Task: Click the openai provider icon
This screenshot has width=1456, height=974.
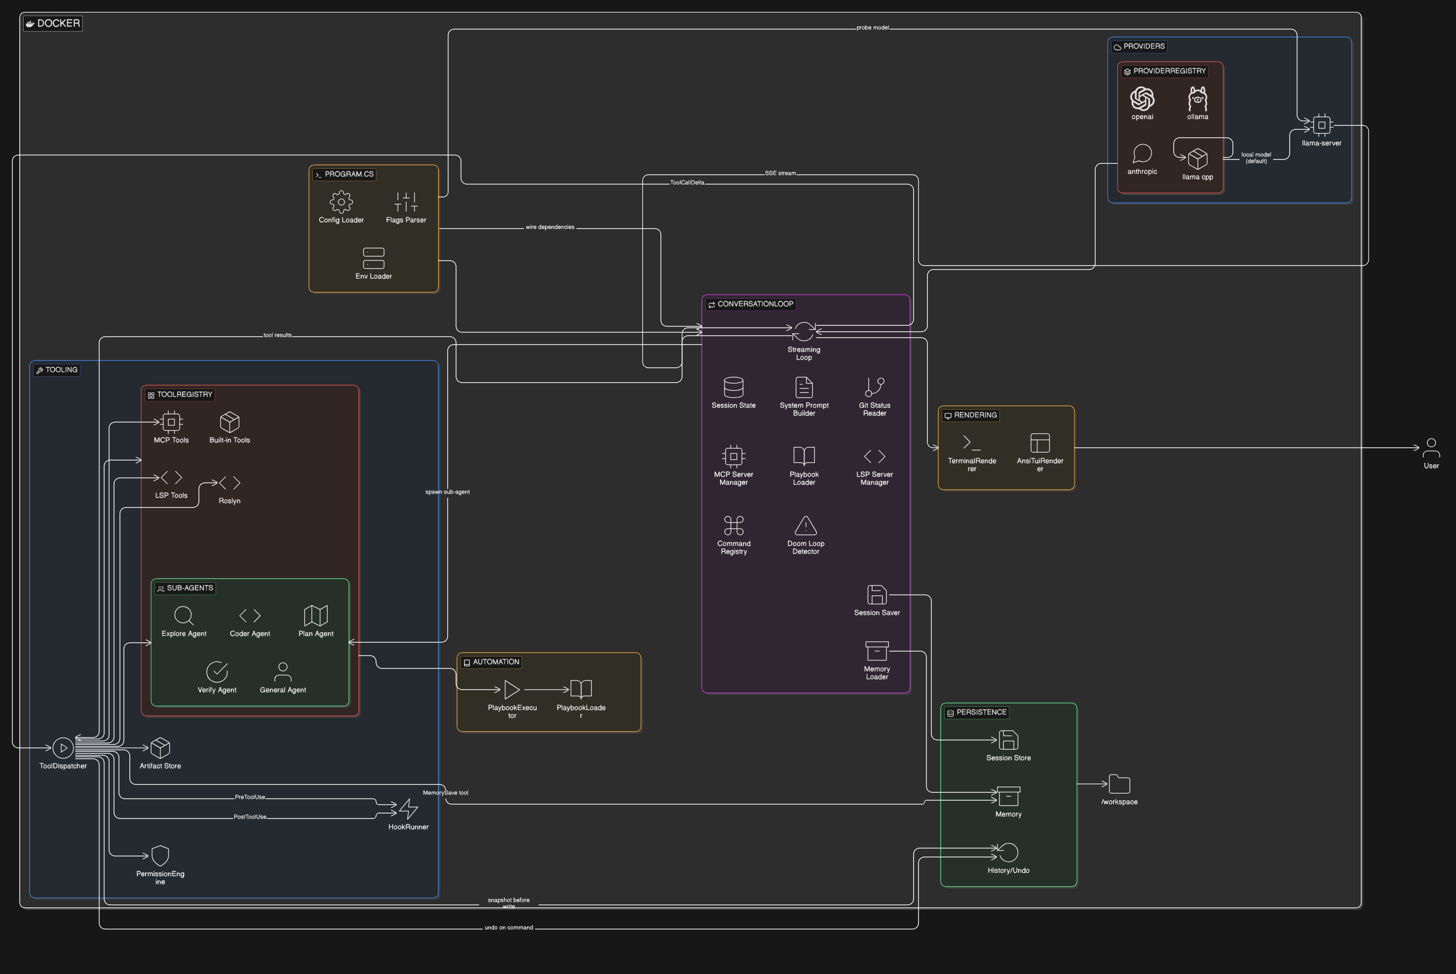Action: point(1142,98)
